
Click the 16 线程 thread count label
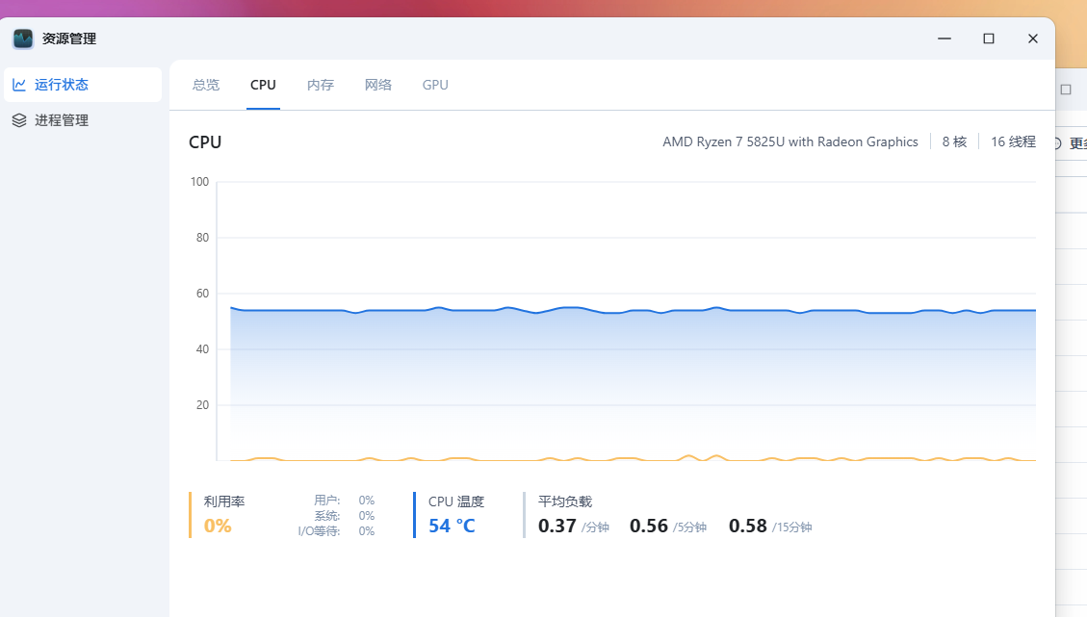pyautogui.click(x=1013, y=141)
